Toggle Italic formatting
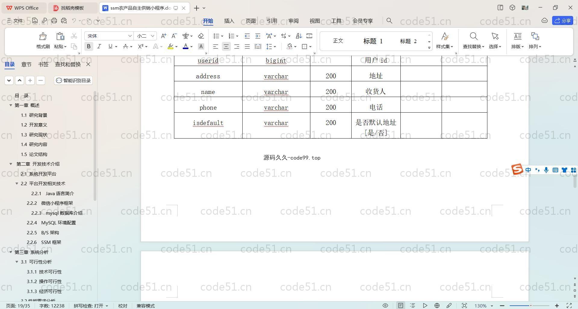The height and width of the screenshot is (309, 578). click(99, 46)
